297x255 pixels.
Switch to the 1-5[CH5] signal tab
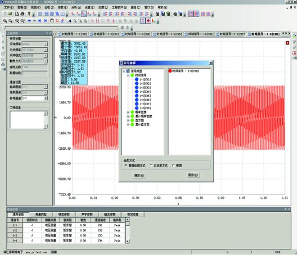coord(169,34)
